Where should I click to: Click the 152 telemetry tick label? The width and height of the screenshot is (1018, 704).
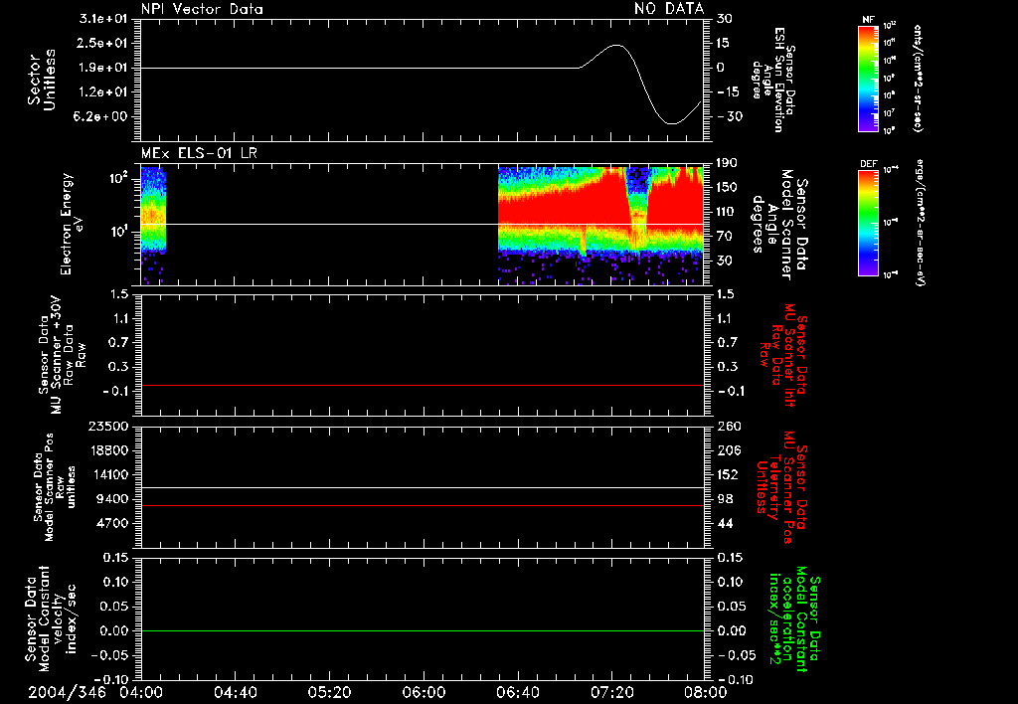pyautogui.click(x=728, y=474)
